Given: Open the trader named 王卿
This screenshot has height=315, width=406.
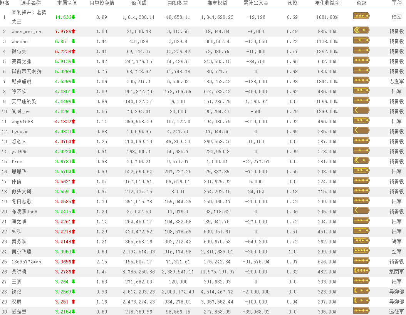Looking at the screenshot, I should tap(16, 281).
